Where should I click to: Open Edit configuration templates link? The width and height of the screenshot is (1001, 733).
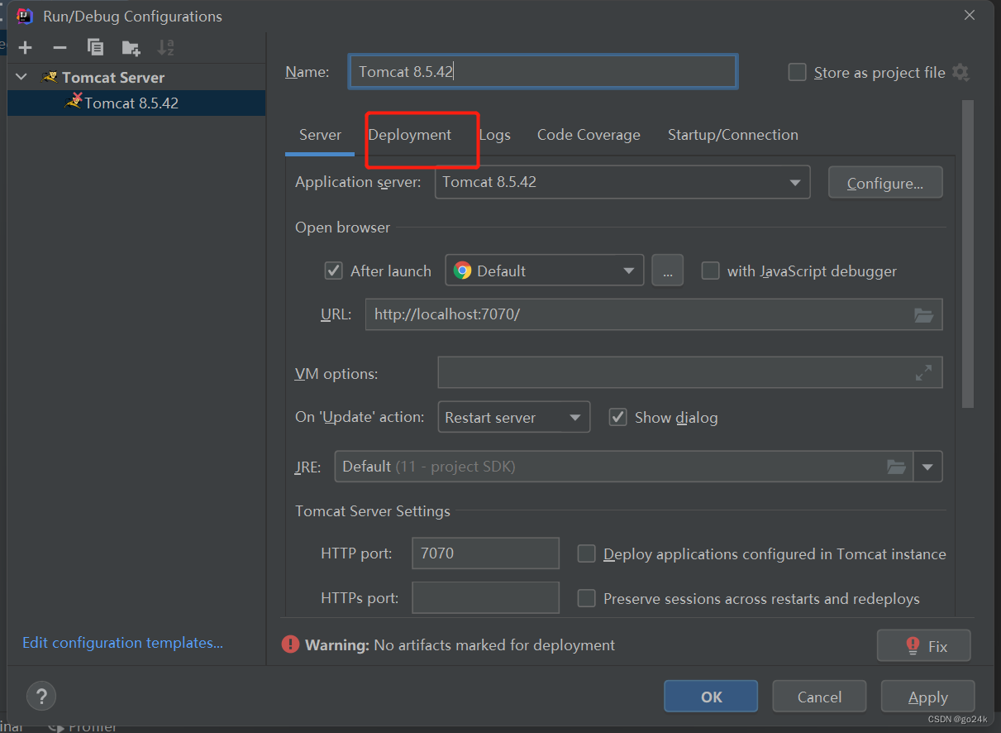point(122,643)
